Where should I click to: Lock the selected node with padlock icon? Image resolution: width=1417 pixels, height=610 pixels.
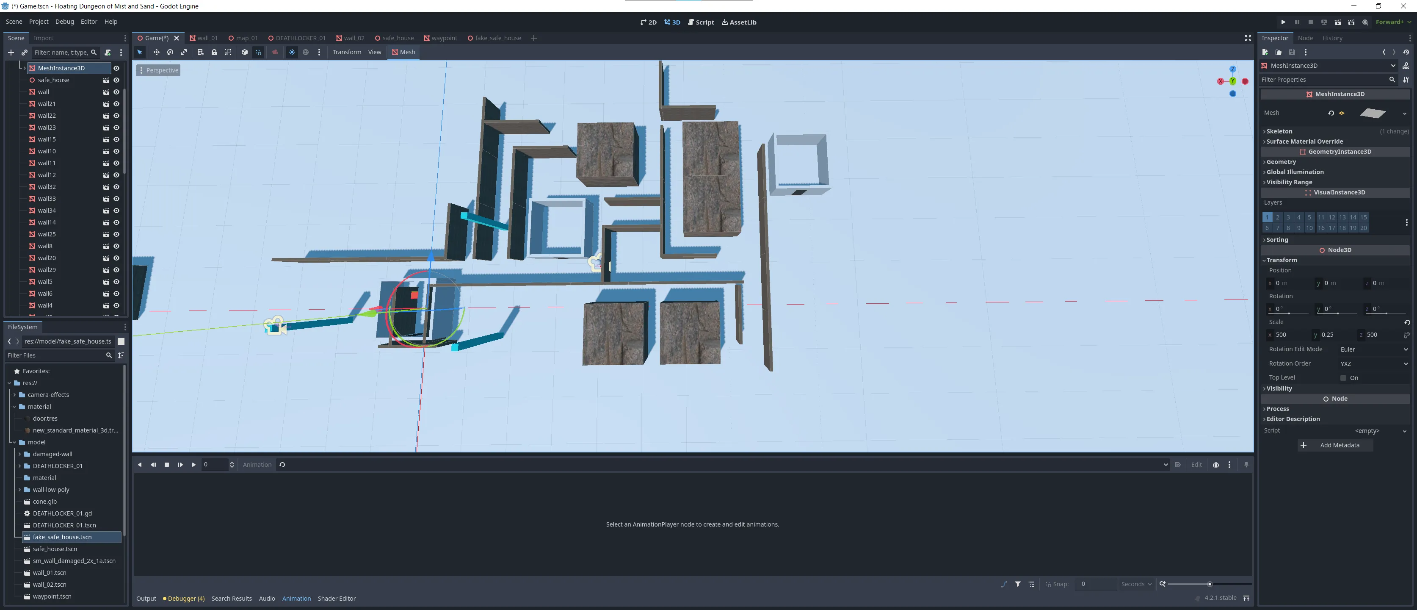[214, 52]
